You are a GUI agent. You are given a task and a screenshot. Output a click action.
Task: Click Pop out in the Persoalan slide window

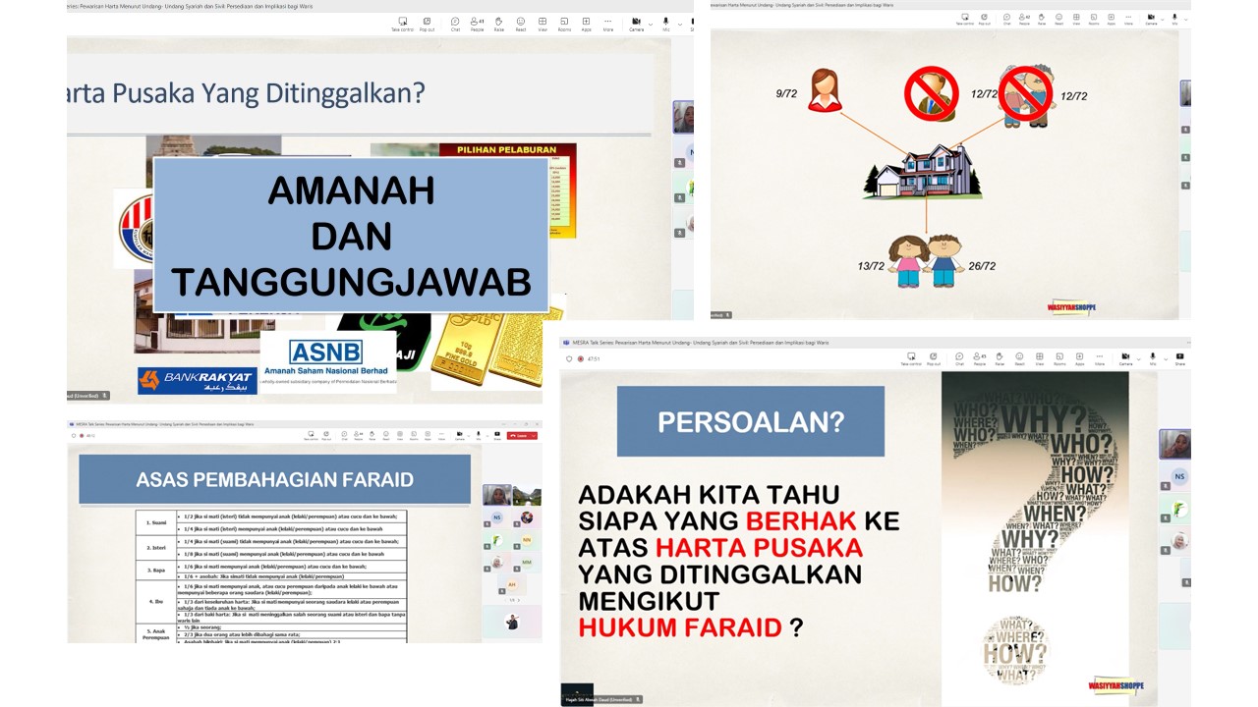[935, 358]
